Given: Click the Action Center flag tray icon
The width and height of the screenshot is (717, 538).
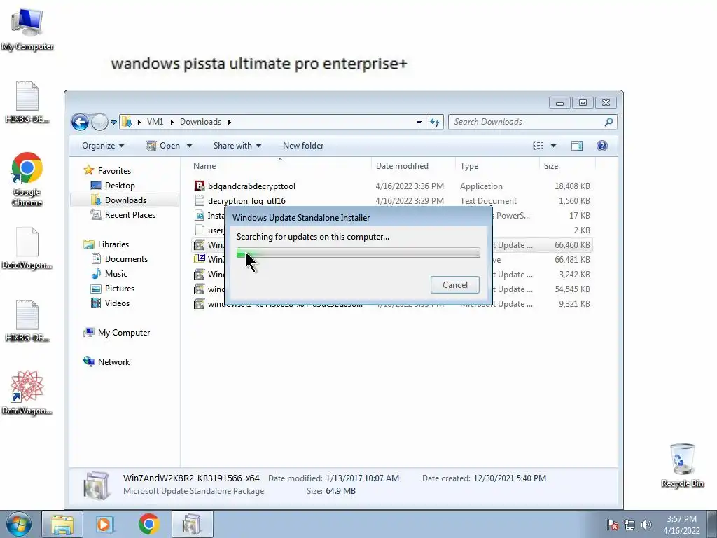Looking at the screenshot, I should pyautogui.click(x=613, y=525).
